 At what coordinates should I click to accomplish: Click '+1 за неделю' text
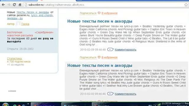pos(16,65)
